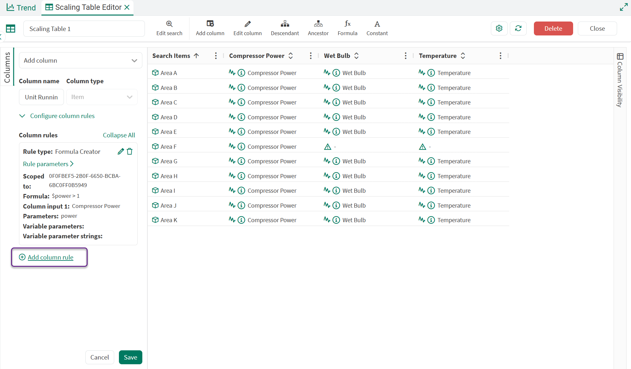Click the Add column rule link
The height and width of the screenshot is (369, 631).
click(x=50, y=257)
